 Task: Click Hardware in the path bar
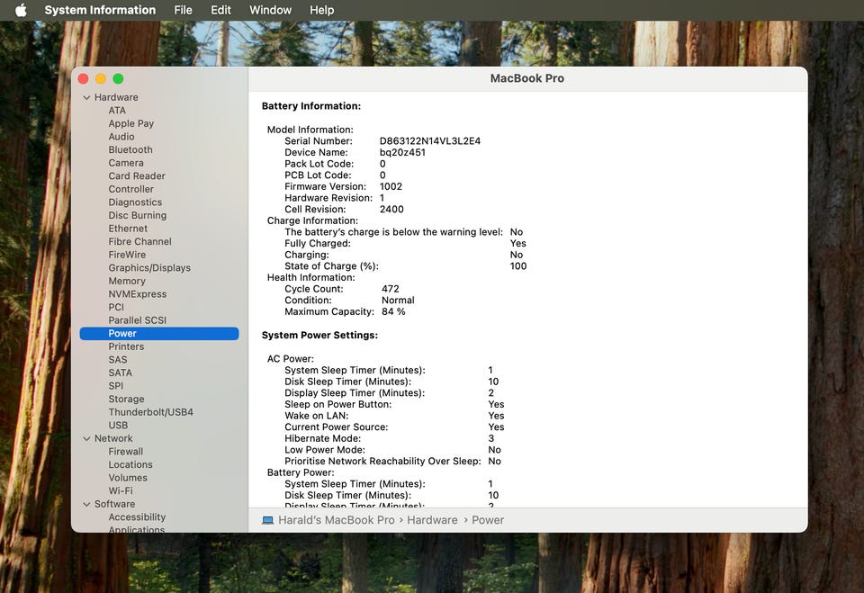coord(432,520)
